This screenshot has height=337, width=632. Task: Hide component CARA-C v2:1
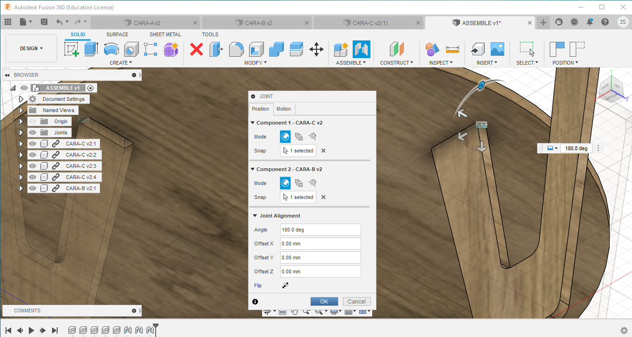click(x=33, y=144)
